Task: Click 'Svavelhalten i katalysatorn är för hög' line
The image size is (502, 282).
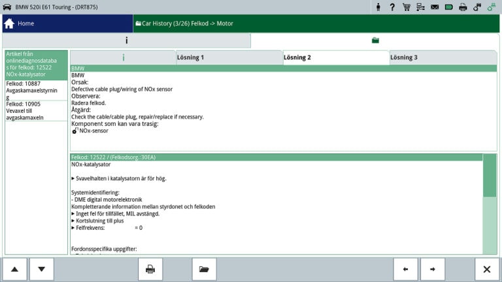Action: click(x=119, y=178)
